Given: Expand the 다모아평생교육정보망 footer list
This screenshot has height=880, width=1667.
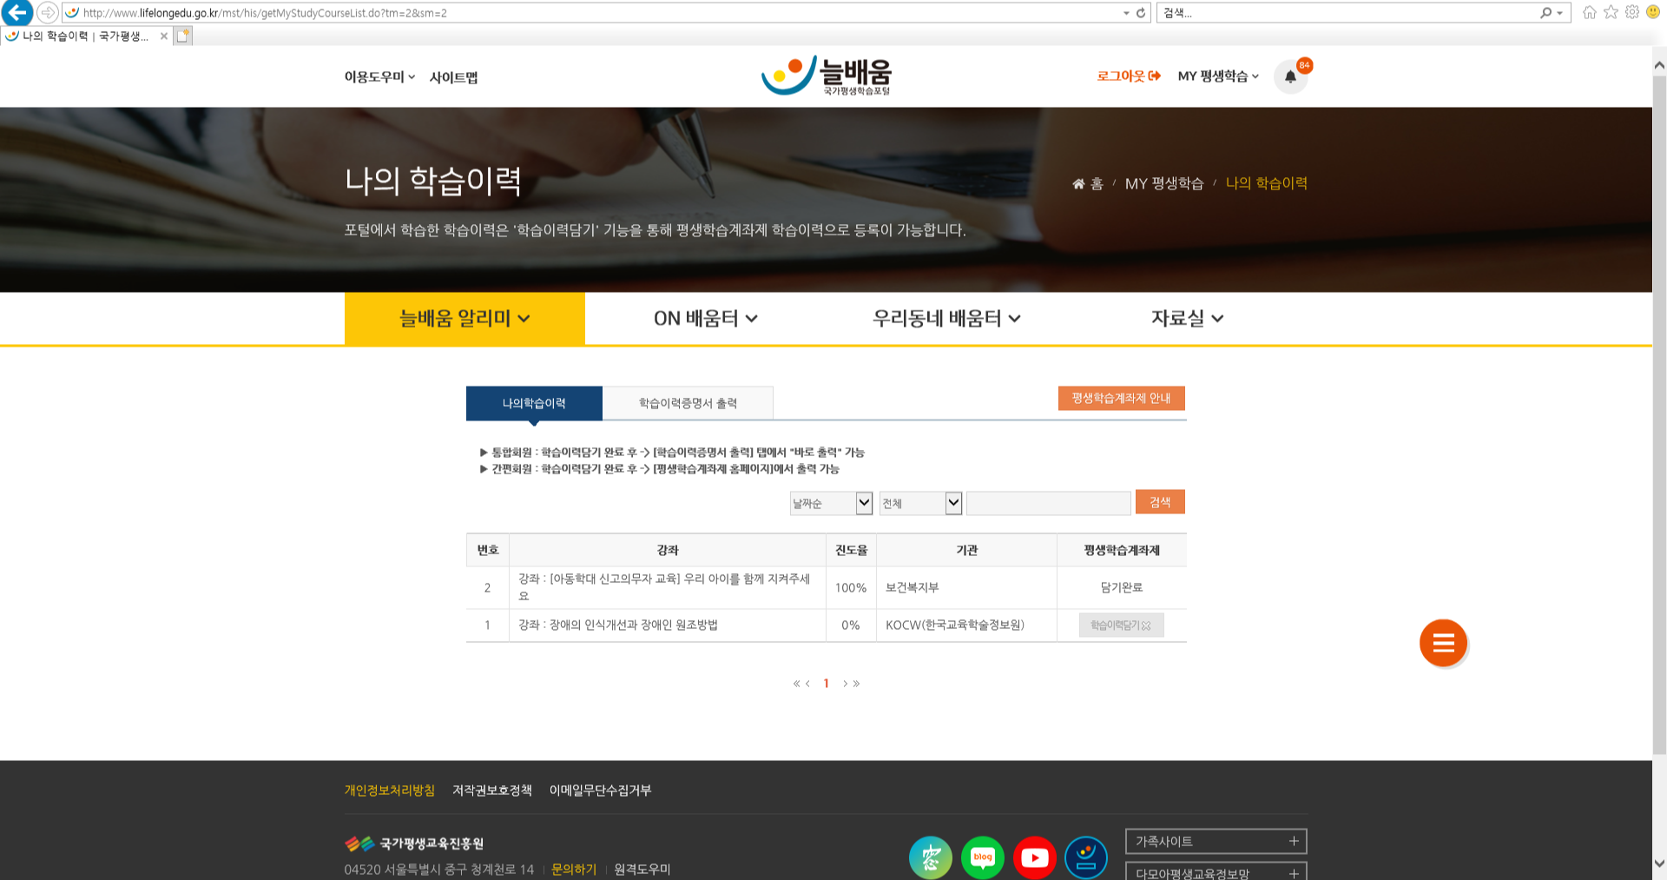Looking at the screenshot, I should [x=1216, y=871].
